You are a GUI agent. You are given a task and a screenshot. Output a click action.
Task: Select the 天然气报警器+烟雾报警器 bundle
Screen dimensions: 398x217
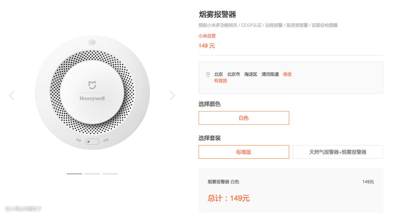click(x=338, y=152)
